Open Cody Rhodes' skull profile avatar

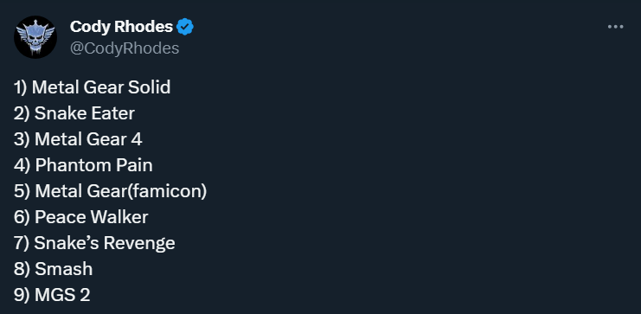(35, 37)
